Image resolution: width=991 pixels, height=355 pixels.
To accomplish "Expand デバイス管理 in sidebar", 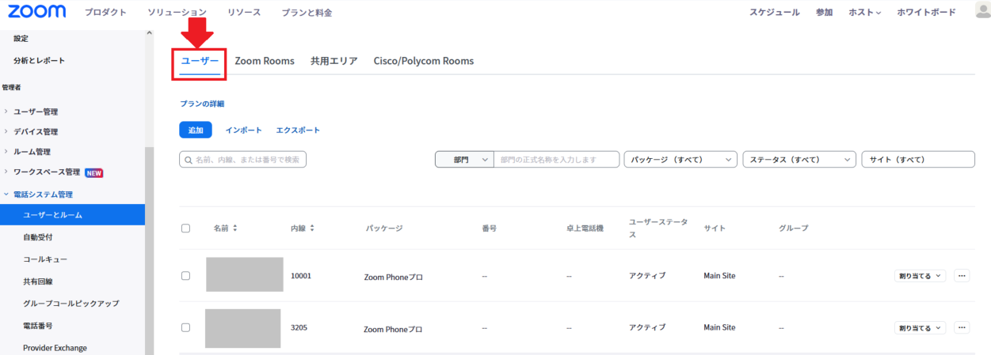I will (x=6, y=131).
